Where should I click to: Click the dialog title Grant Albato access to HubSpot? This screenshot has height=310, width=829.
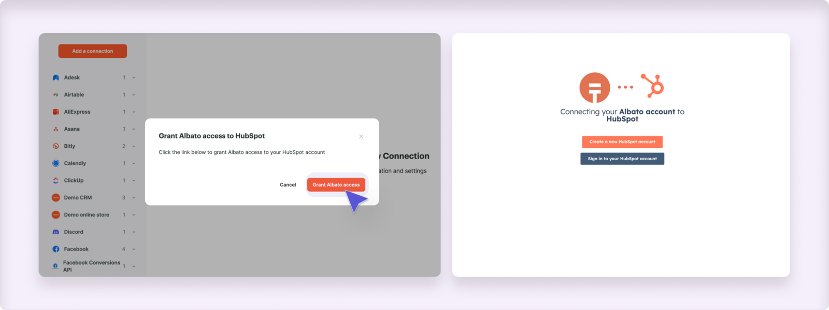pos(211,136)
